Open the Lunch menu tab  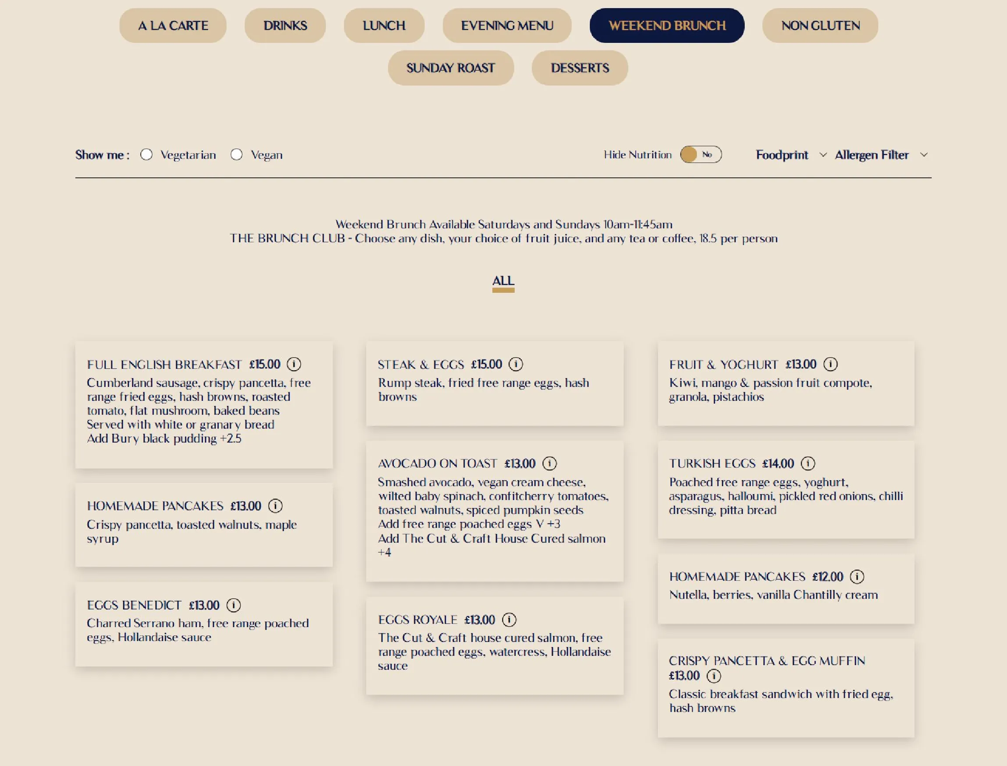click(384, 25)
